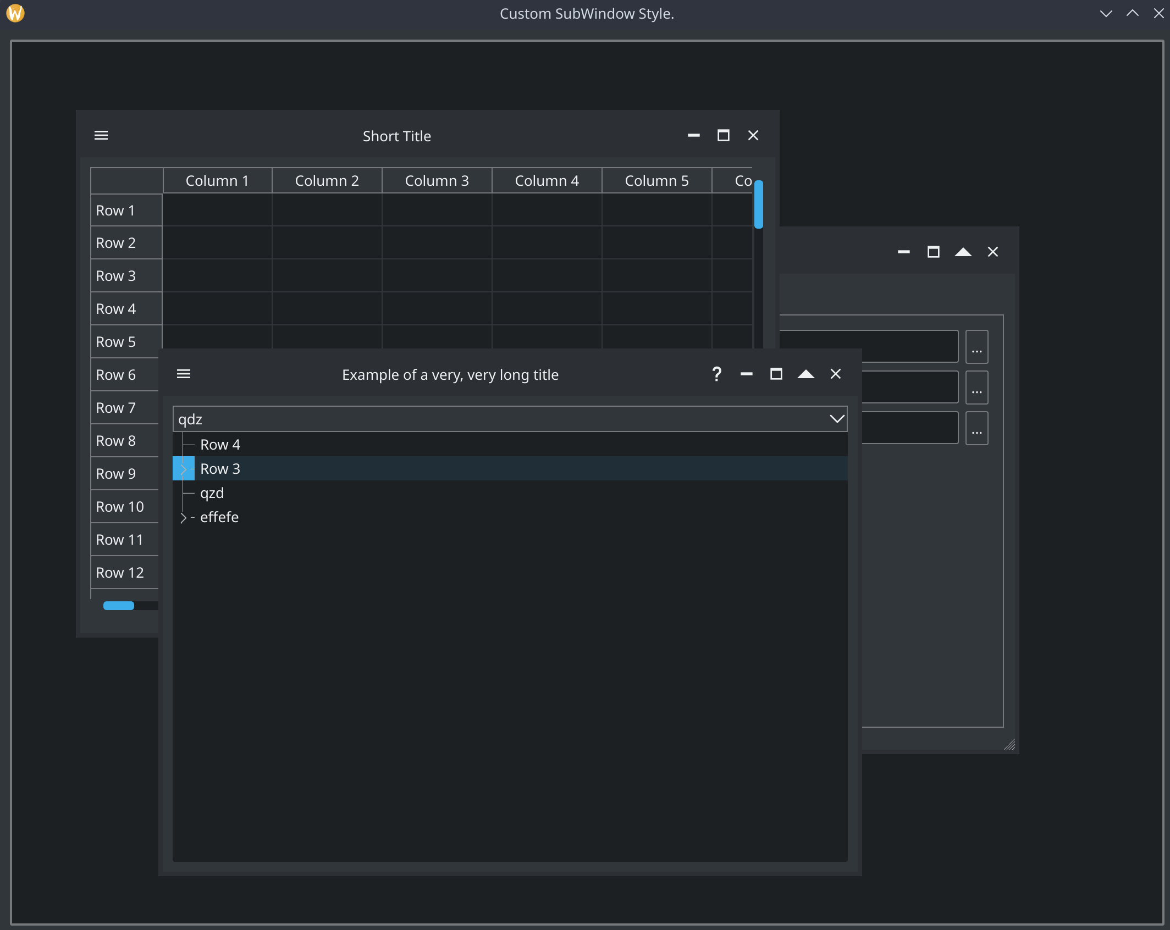This screenshot has height=930, width=1170.
Task: Close the 'Example of a very, very long title' window
Action: point(836,374)
